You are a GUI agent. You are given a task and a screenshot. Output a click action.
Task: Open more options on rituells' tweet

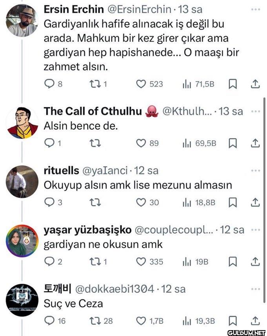[x=256, y=171]
